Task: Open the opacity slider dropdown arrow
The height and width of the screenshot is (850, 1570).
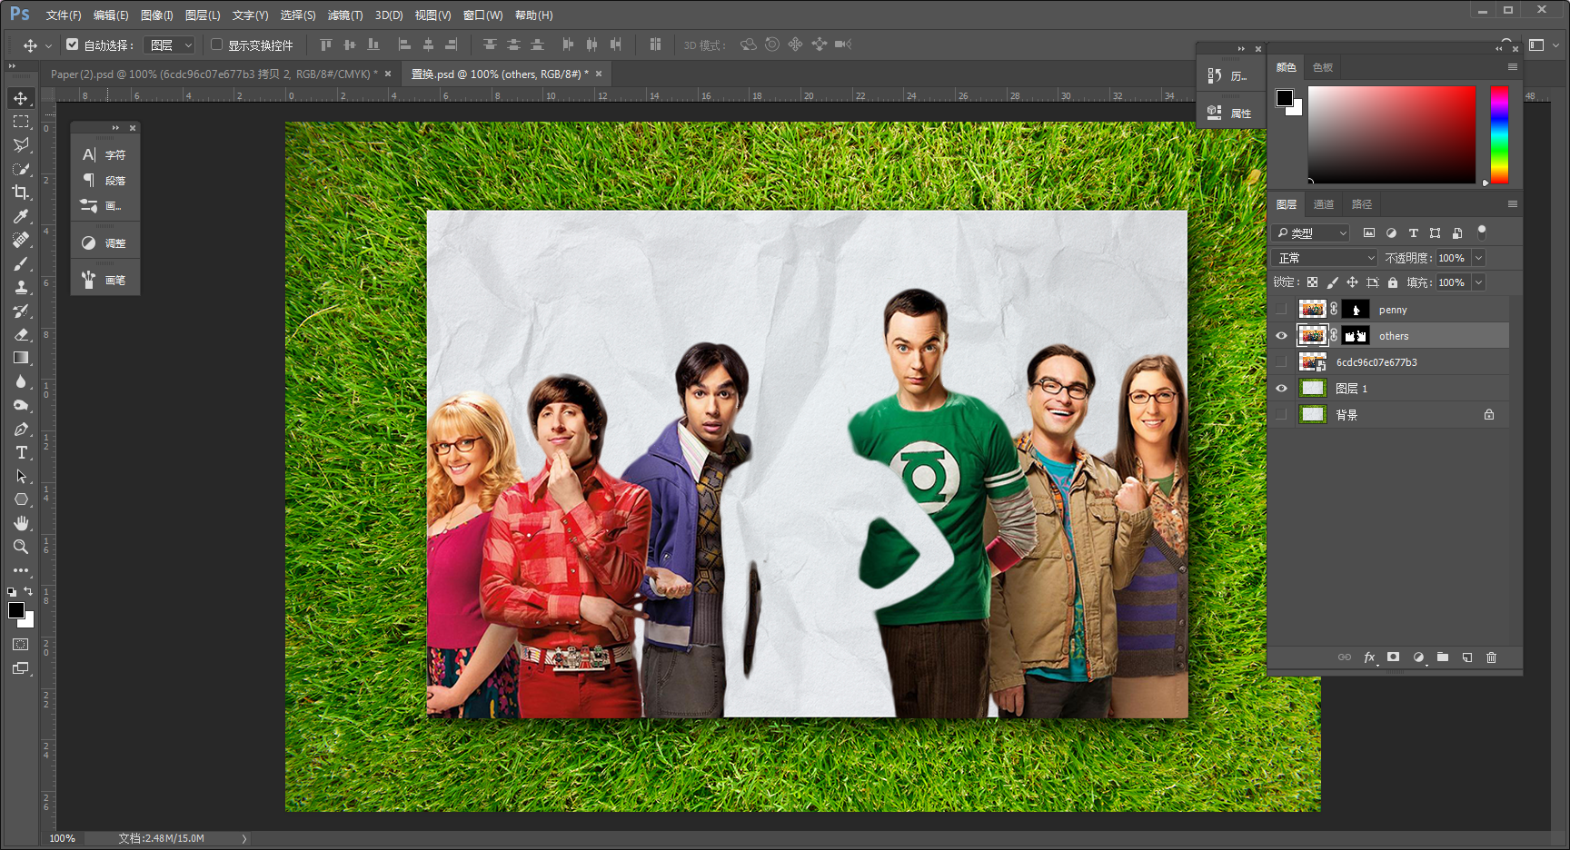Action: click(1478, 258)
